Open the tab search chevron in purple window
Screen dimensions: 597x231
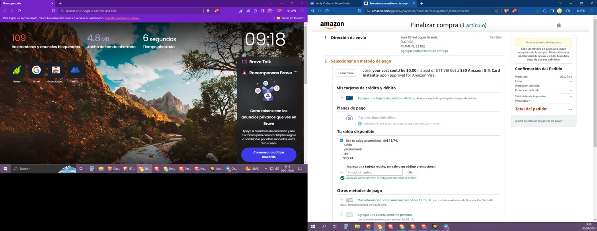[x=271, y=3]
